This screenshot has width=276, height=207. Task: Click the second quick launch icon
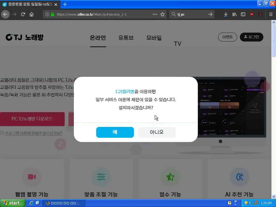[37, 203]
